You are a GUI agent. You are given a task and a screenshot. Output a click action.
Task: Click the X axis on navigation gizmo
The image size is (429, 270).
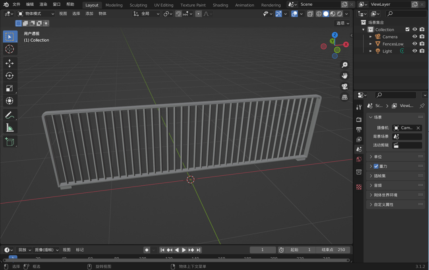point(346,45)
